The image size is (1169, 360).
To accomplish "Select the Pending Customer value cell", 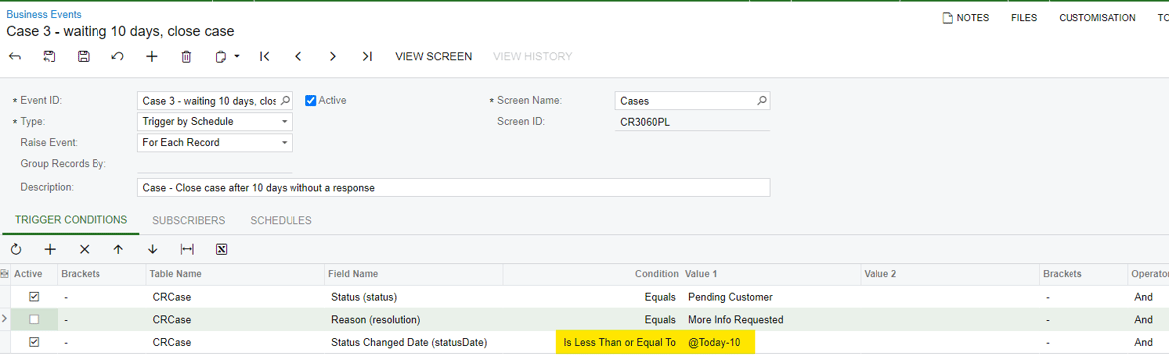I will 771,297.
